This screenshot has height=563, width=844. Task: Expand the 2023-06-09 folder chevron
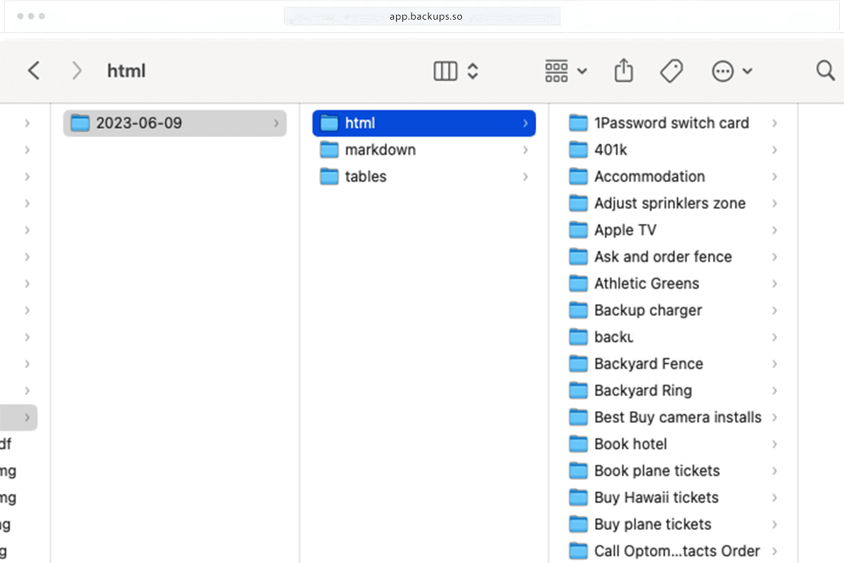tap(276, 123)
